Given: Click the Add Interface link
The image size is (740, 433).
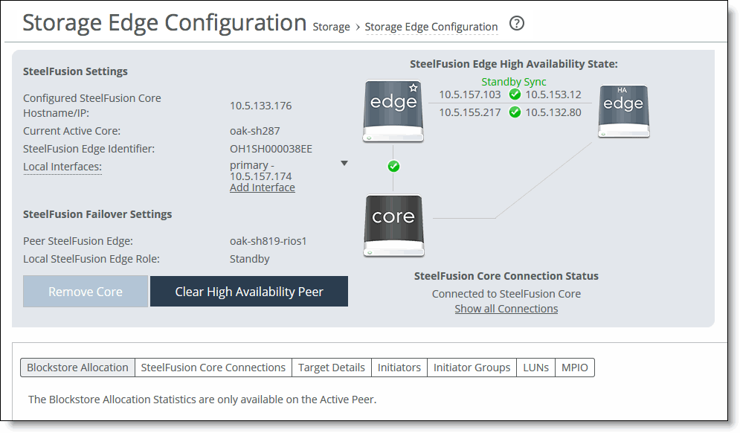Looking at the screenshot, I should [262, 187].
